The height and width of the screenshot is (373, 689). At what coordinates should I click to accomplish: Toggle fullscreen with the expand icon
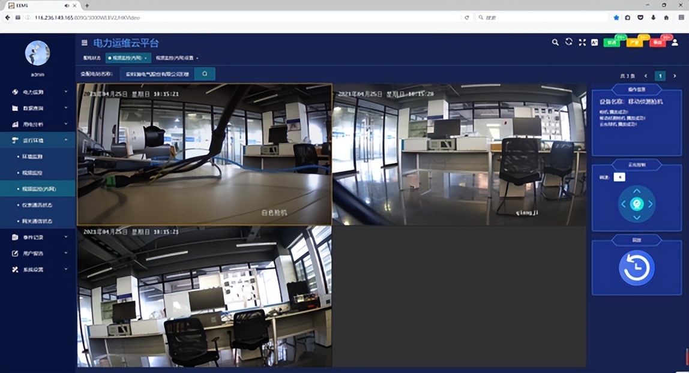pos(582,42)
